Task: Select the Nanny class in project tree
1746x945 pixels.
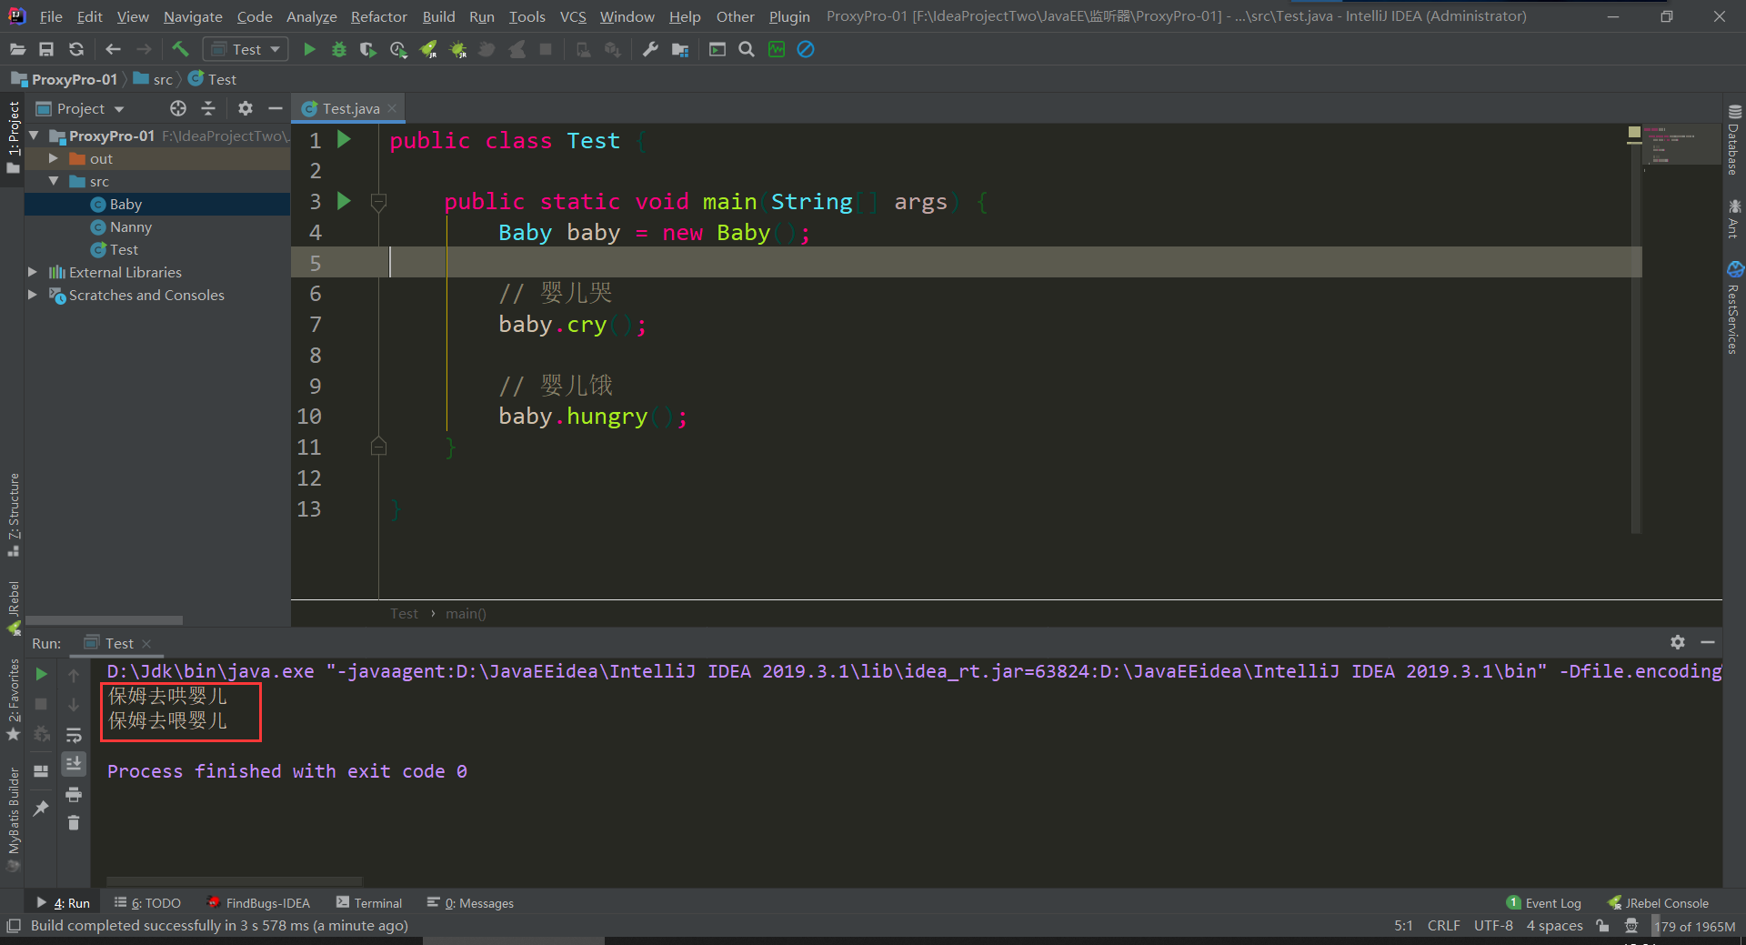Action: [130, 227]
